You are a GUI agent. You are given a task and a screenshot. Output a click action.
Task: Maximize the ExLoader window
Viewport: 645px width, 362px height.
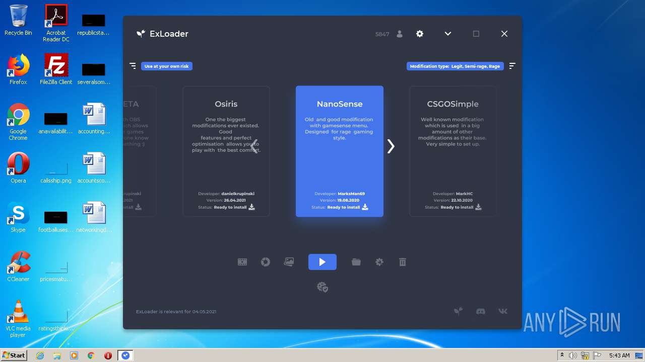click(476, 34)
